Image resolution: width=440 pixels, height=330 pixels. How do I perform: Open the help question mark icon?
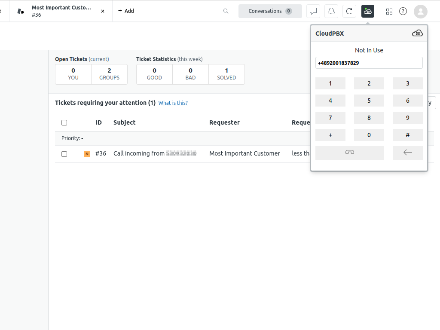tap(403, 12)
